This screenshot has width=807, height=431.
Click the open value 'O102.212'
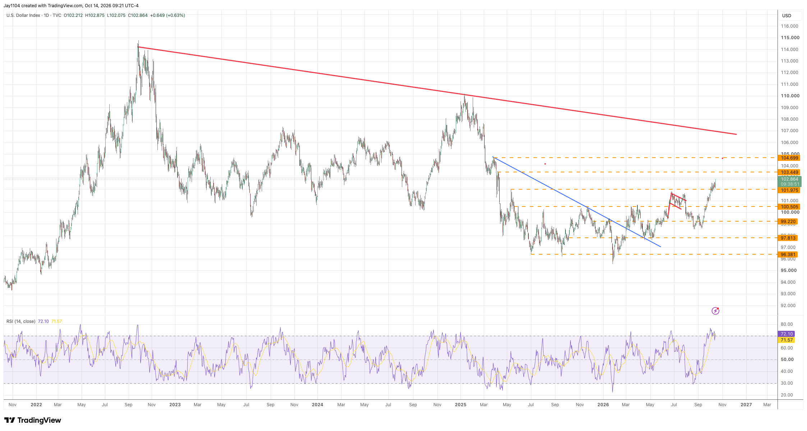point(73,15)
